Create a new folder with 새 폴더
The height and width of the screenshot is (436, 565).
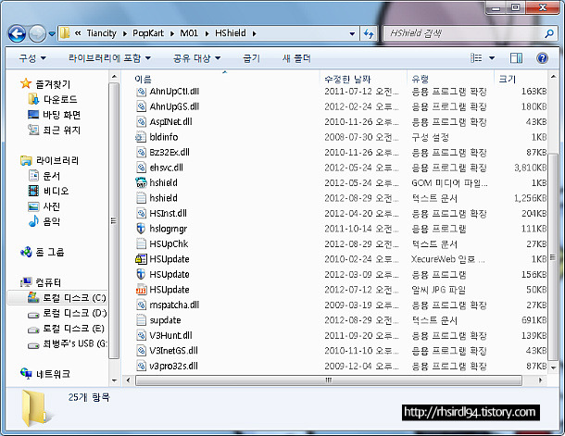tap(296, 58)
